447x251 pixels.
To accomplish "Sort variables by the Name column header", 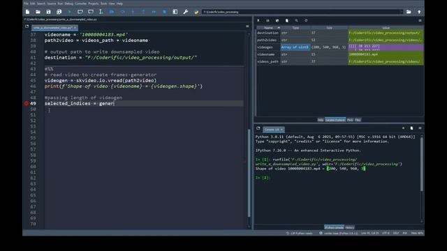I will coord(268,28).
